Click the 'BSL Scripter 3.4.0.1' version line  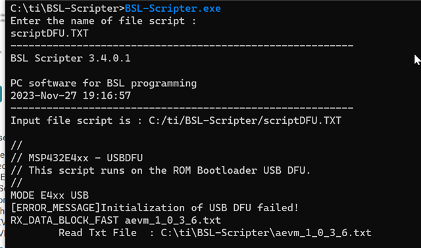(70, 59)
